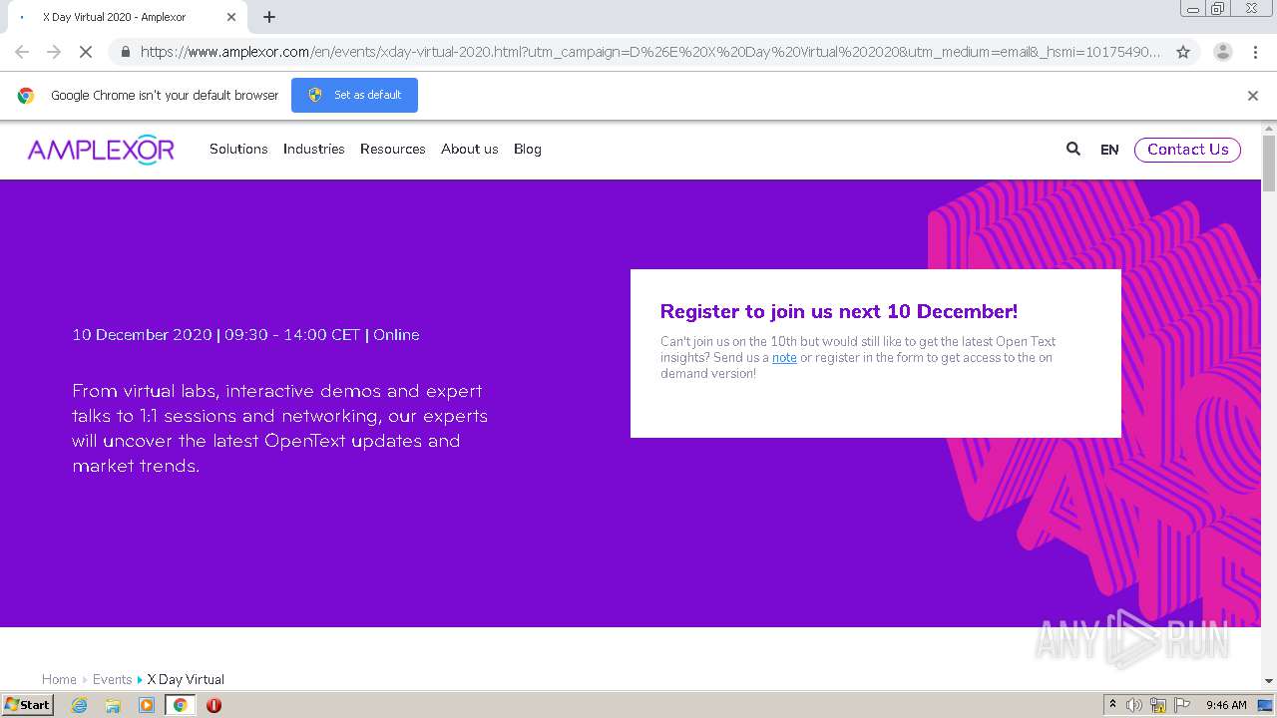1277x718 pixels.
Task: Select the Chrome taskbar button
Action: pyautogui.click(x=180, y=705)
